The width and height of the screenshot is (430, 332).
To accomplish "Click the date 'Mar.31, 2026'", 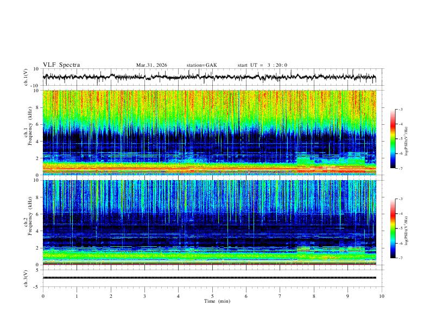I will pyautogui.click(x=151, y=65).
